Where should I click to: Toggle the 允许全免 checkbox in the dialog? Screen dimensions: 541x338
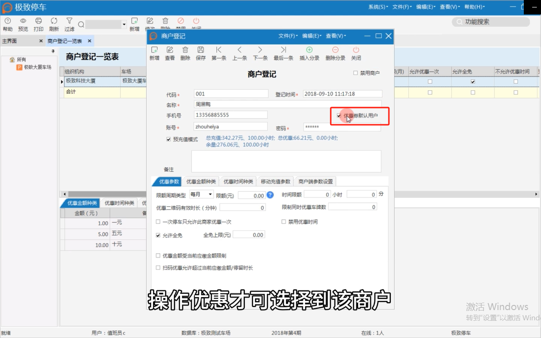click(x=158, y=236)
